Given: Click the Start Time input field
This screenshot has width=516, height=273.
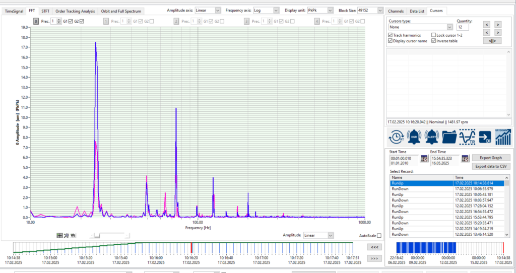Looking at the screenshot, I should (404, 161).
